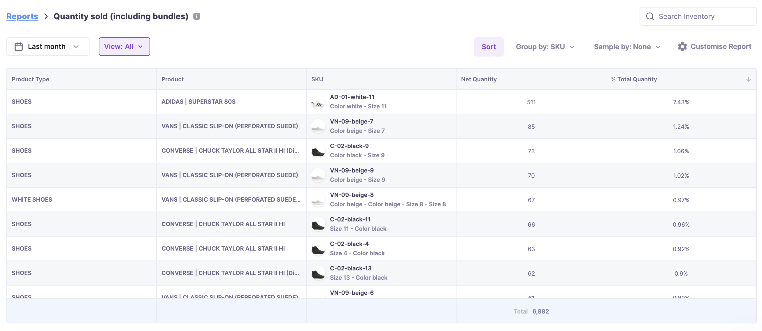Open Group by: SKU dropdown

tap(545, 47)
